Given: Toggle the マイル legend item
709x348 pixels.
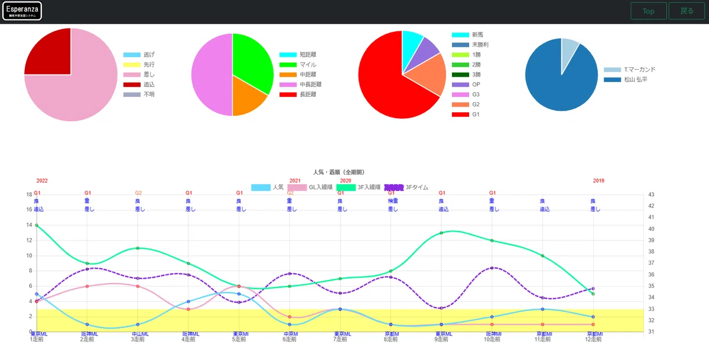Looking at the screenshot, I should (298, 64).
